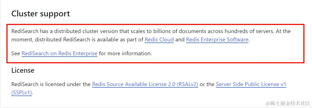Viewport: 312px width, 108px height.
Task: Click the divider line under Cluster support
Action: [x=156, y=21]
